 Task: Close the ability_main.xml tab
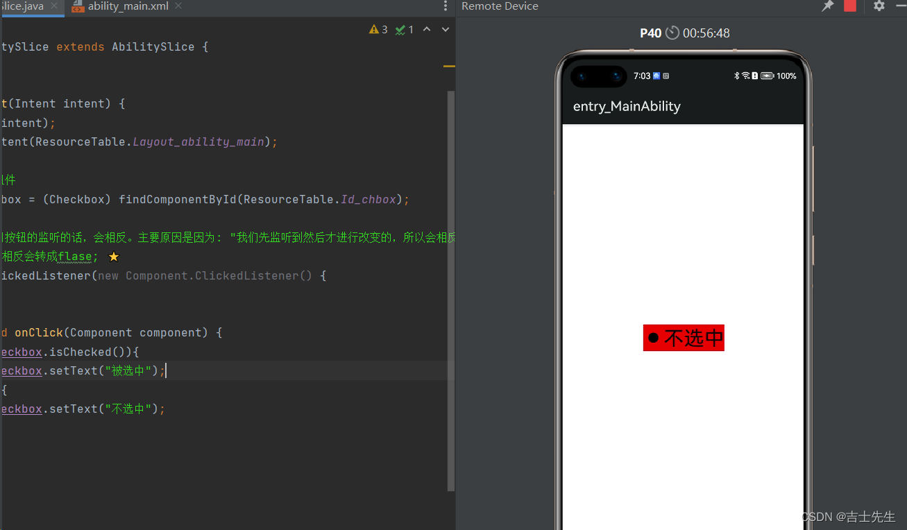(x=178, y=6)
